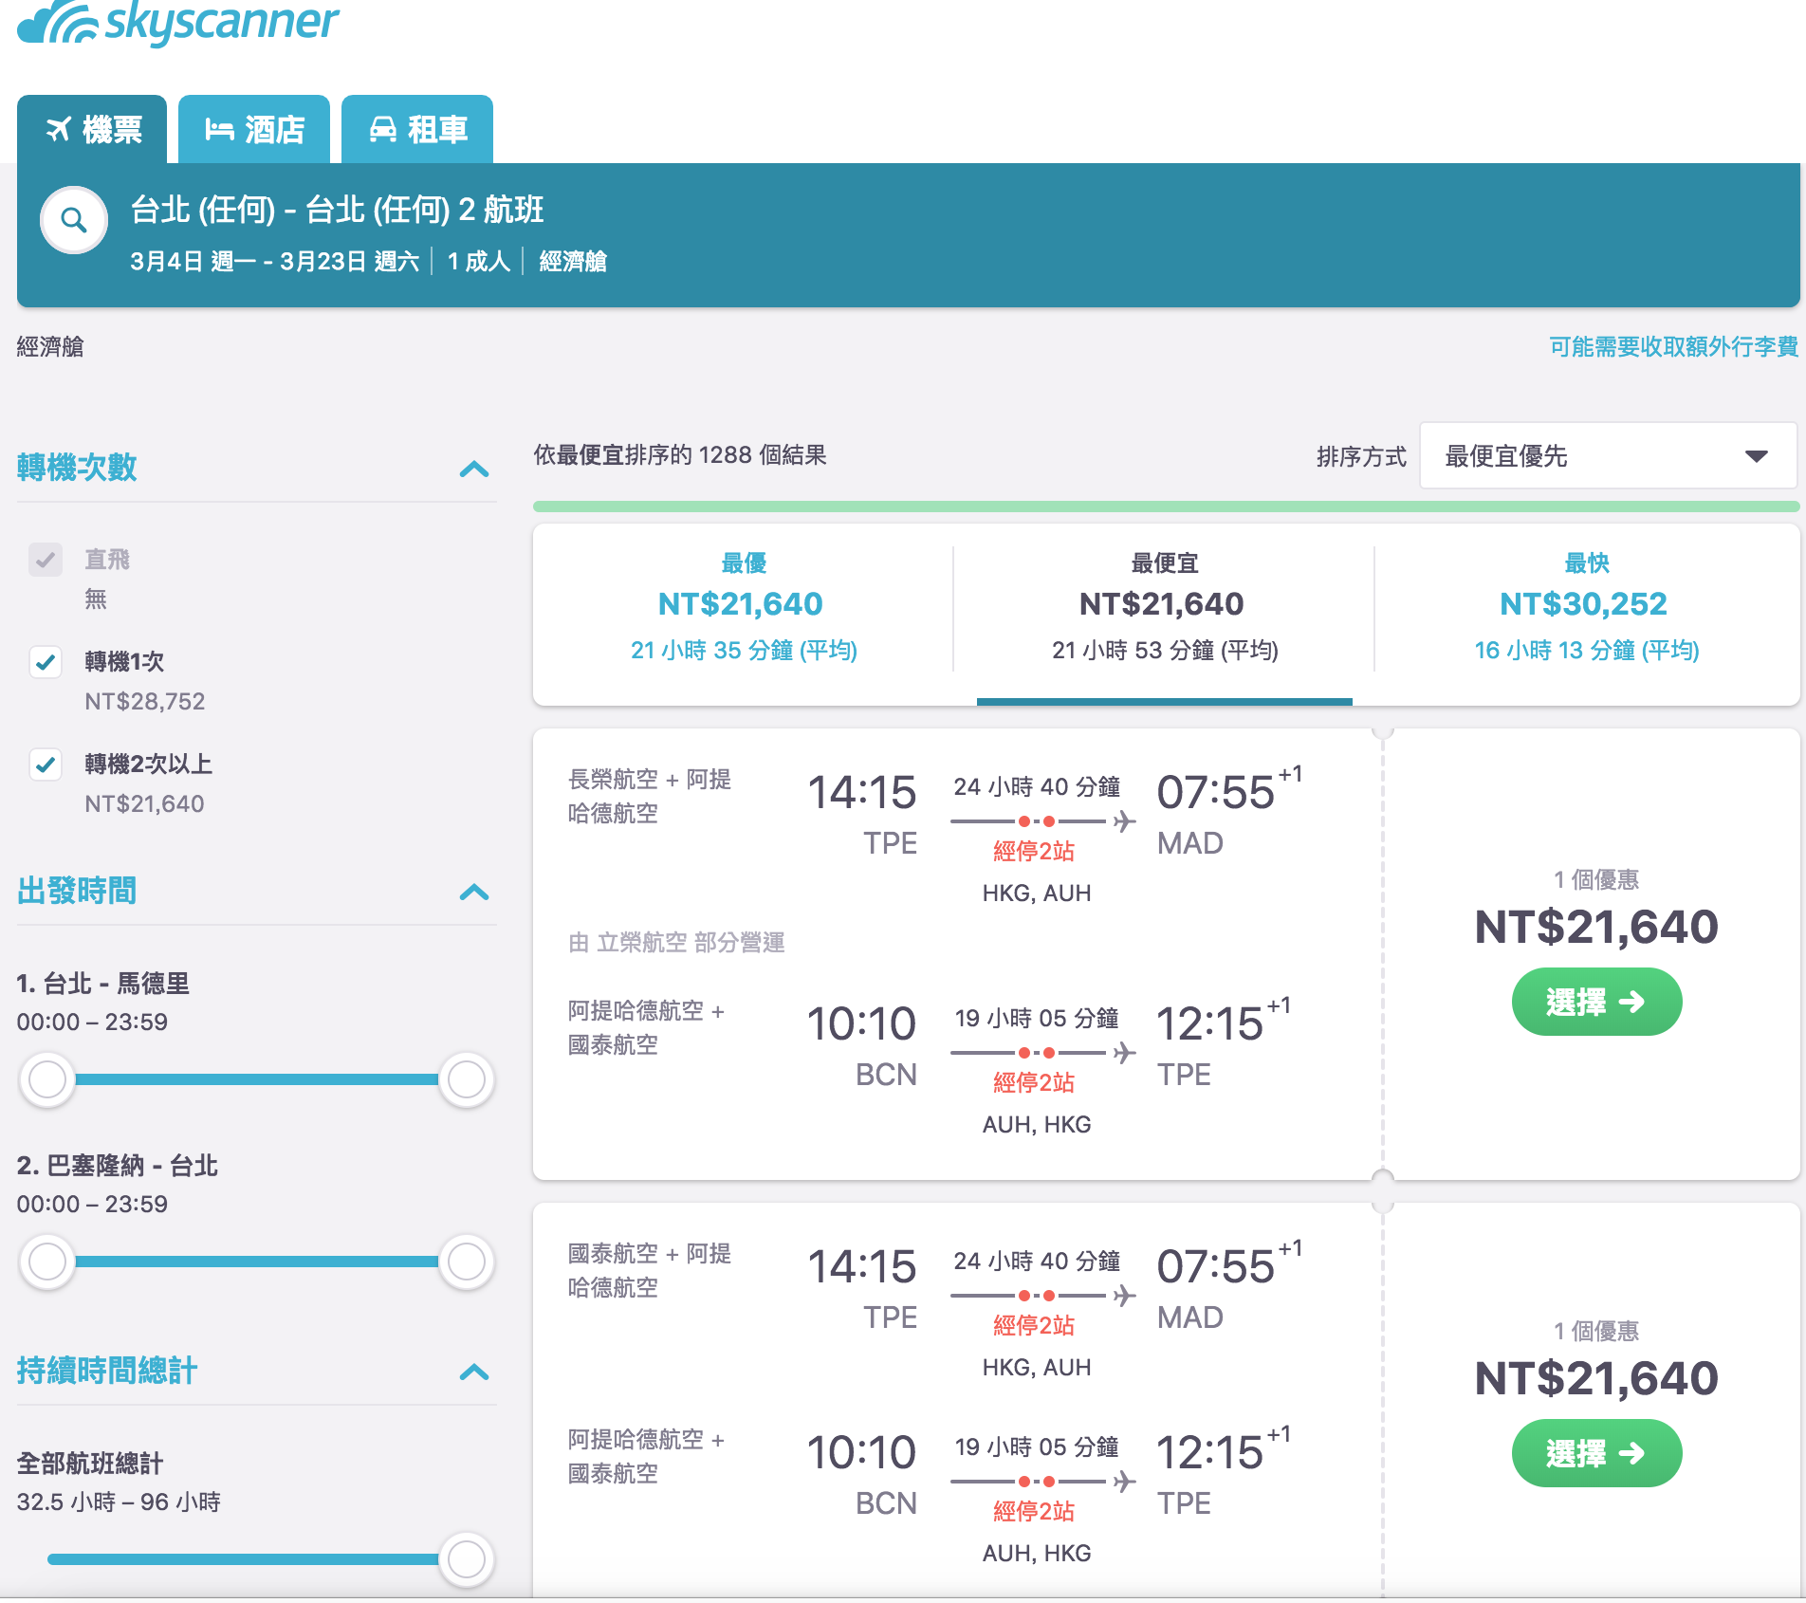This screenshot has height=1603, width=1806.
Task: Switch to the 酒店 hotels tab
Action: coord(254,129)
